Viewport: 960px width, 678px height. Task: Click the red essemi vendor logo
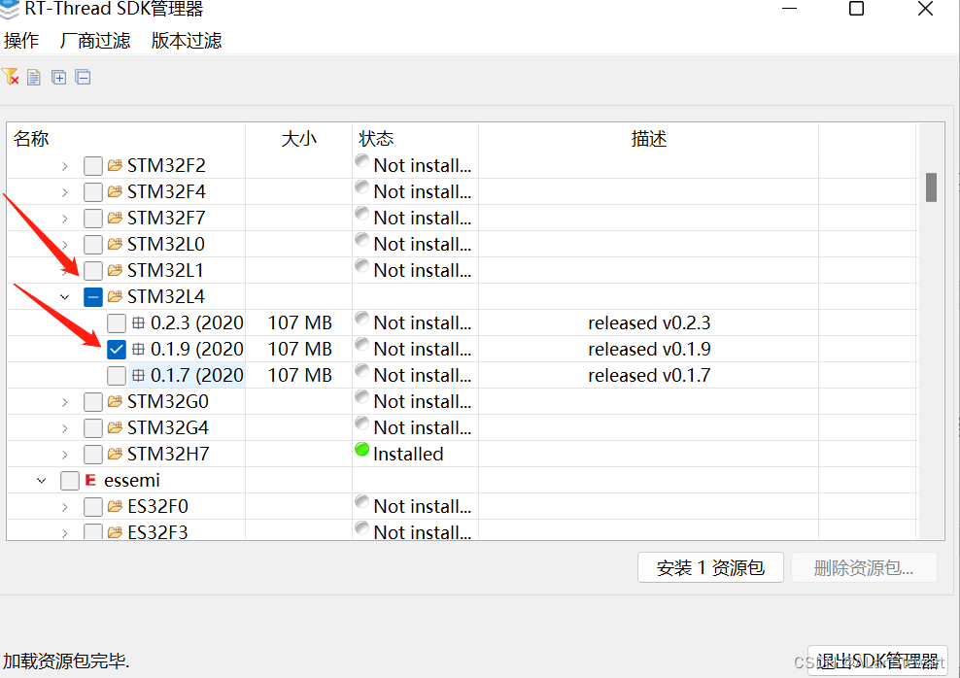[x=90, y=481]
